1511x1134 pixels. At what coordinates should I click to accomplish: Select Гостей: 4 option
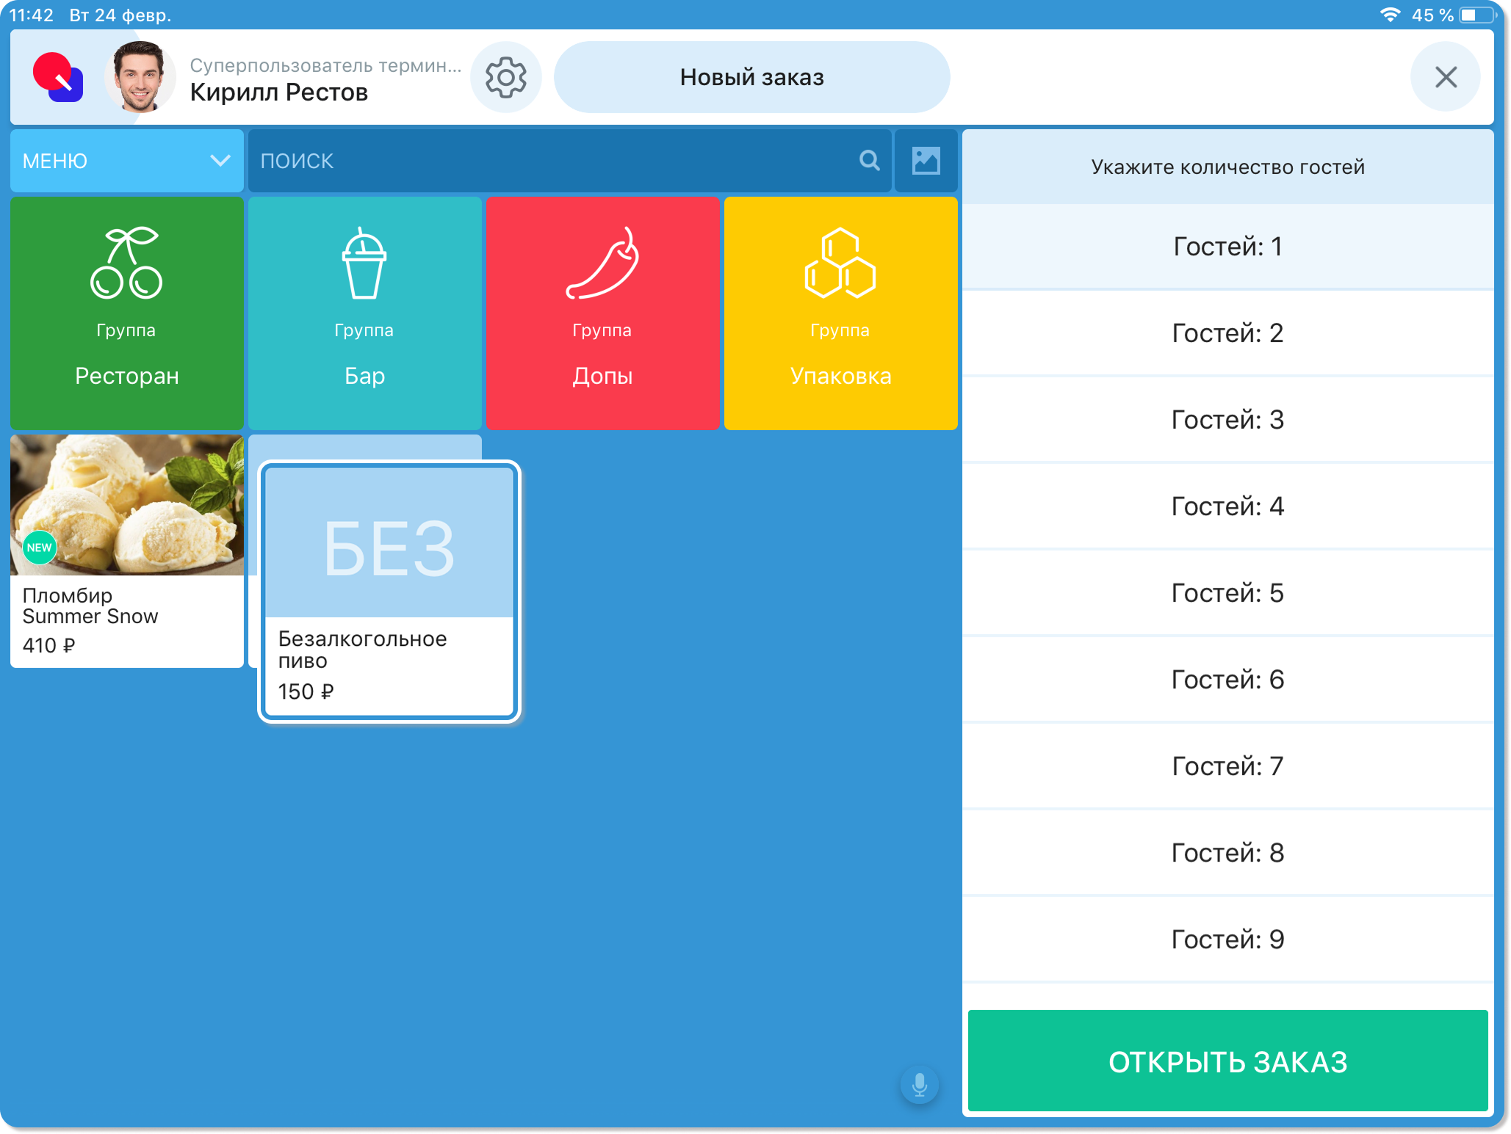[1227, 506]
